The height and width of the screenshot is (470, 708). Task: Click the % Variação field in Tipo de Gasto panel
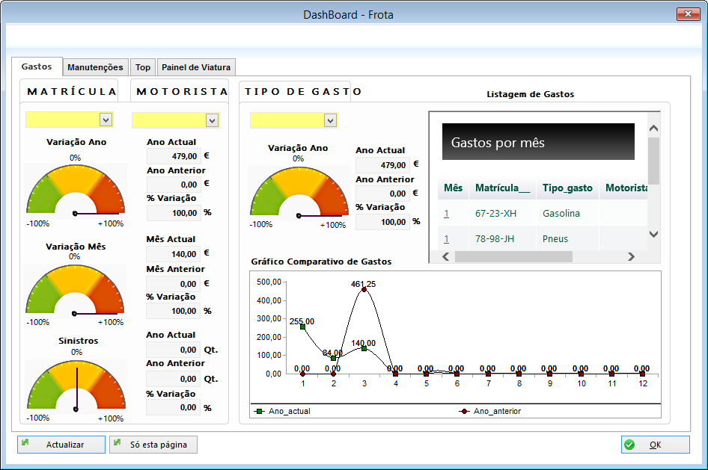pos(382,222)
